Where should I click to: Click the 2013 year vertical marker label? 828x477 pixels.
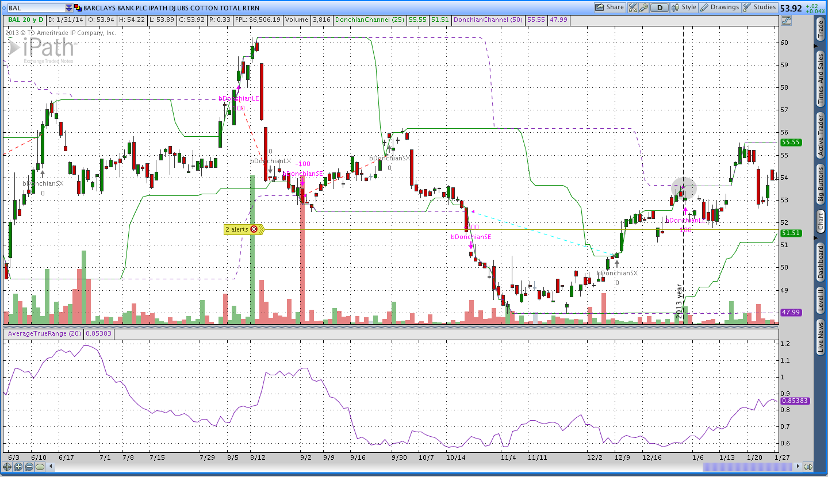[679, 301]
